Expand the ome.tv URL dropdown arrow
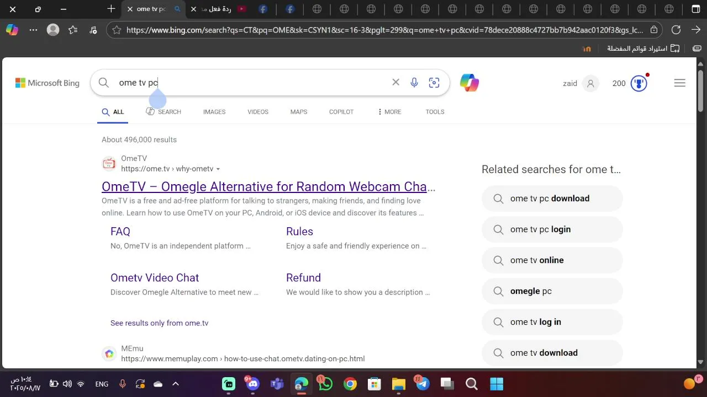 [x=218, y=169]
